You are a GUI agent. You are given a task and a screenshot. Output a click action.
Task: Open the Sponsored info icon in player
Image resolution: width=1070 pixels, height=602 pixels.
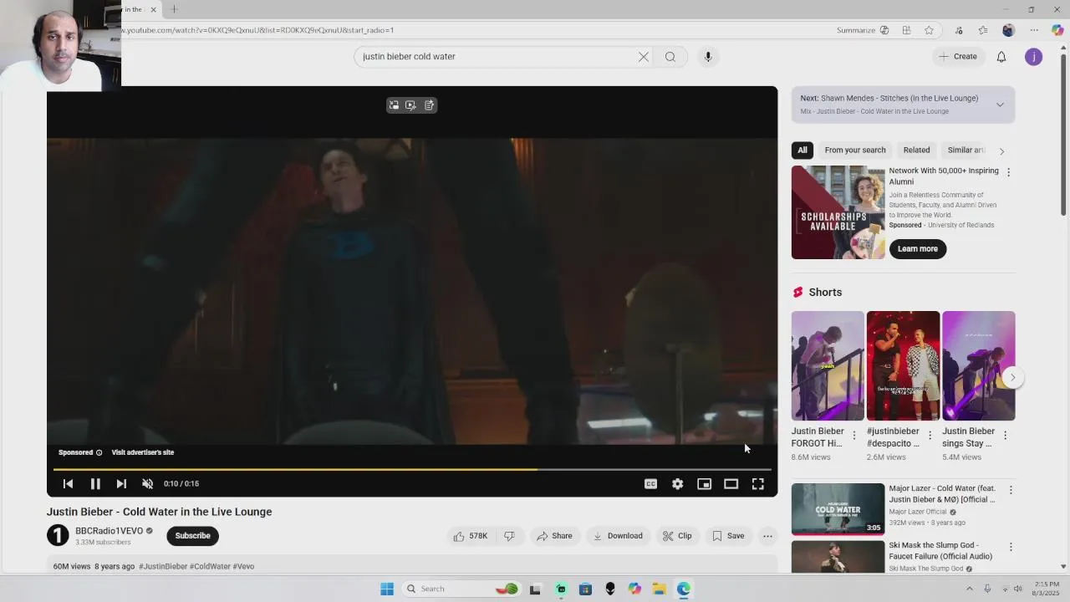pos(99,452)
